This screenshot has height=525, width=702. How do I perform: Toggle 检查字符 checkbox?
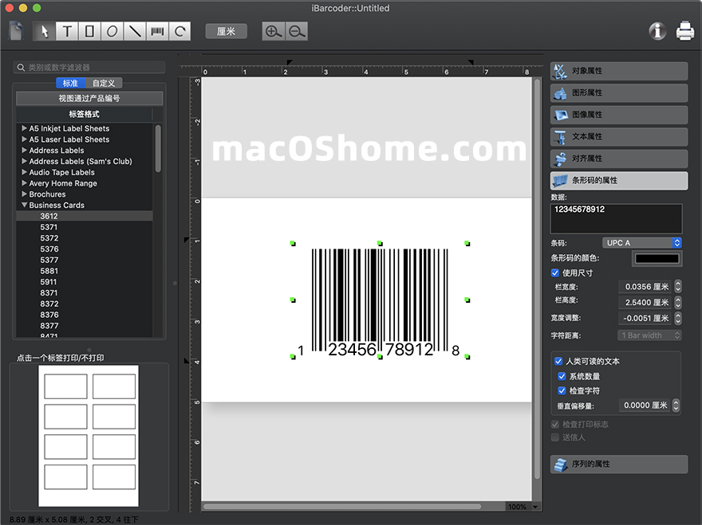coord(562,390)
